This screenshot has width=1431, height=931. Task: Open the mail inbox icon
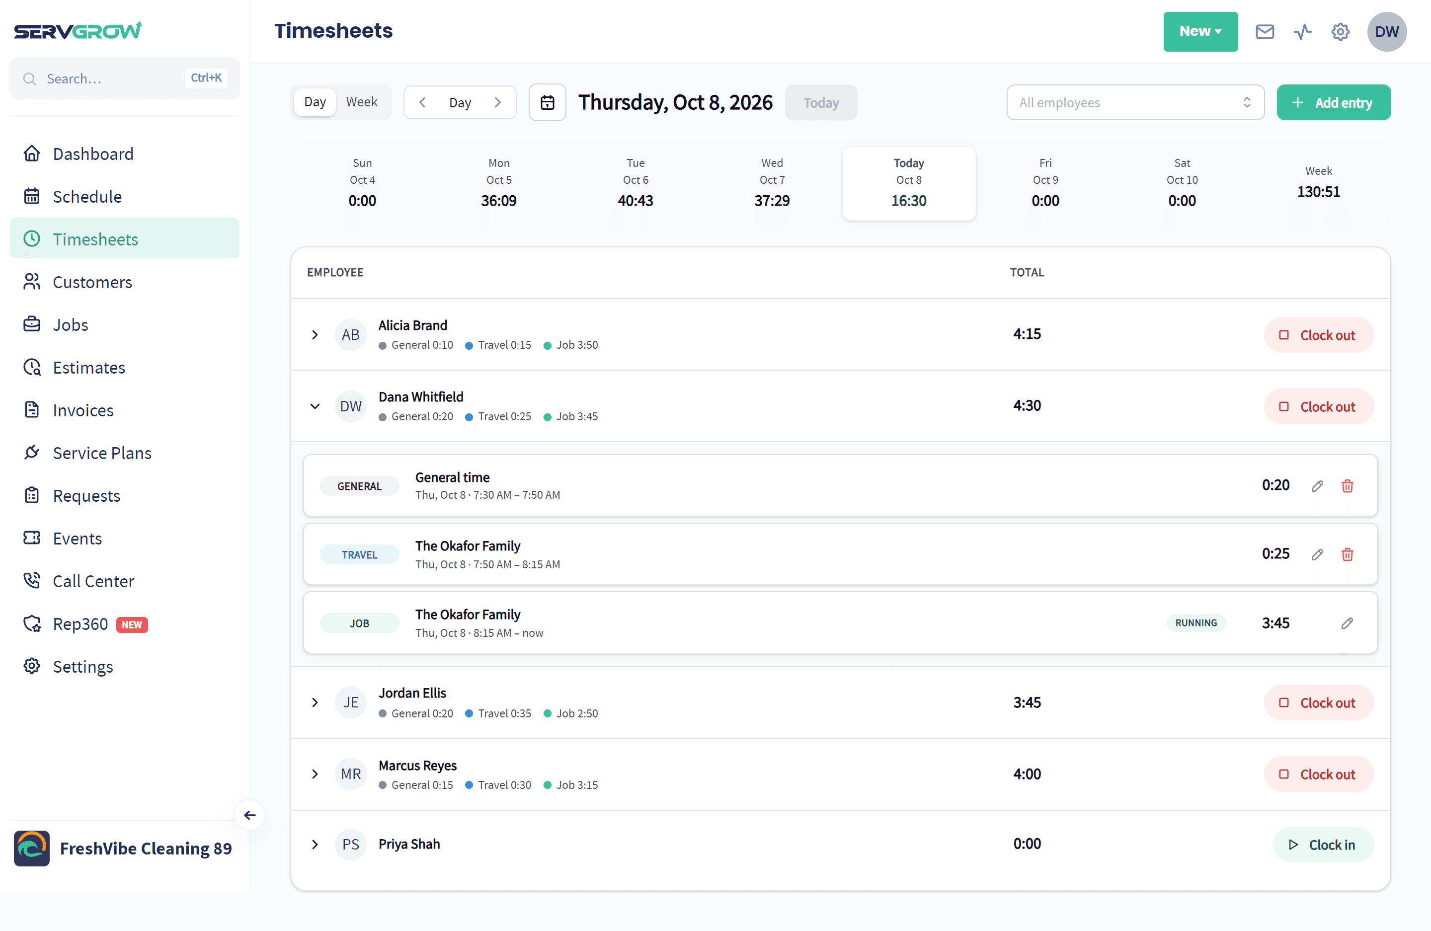click(1265, 31)
